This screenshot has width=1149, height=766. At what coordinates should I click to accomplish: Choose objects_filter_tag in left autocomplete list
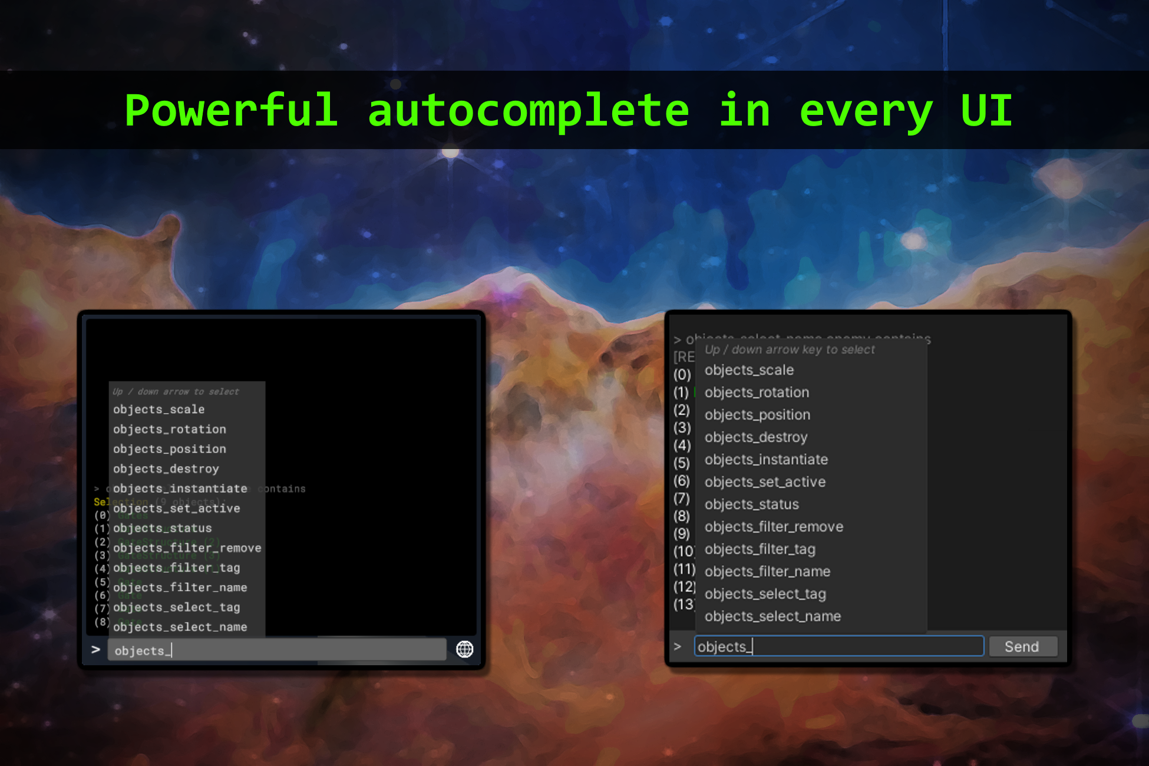pyautogui.click(x=177, y=568)
